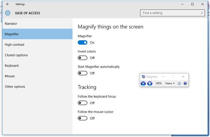
Task: Expand the Views dropdown in Magnifier
Action: pyautogui.click(x=170, y=83)
